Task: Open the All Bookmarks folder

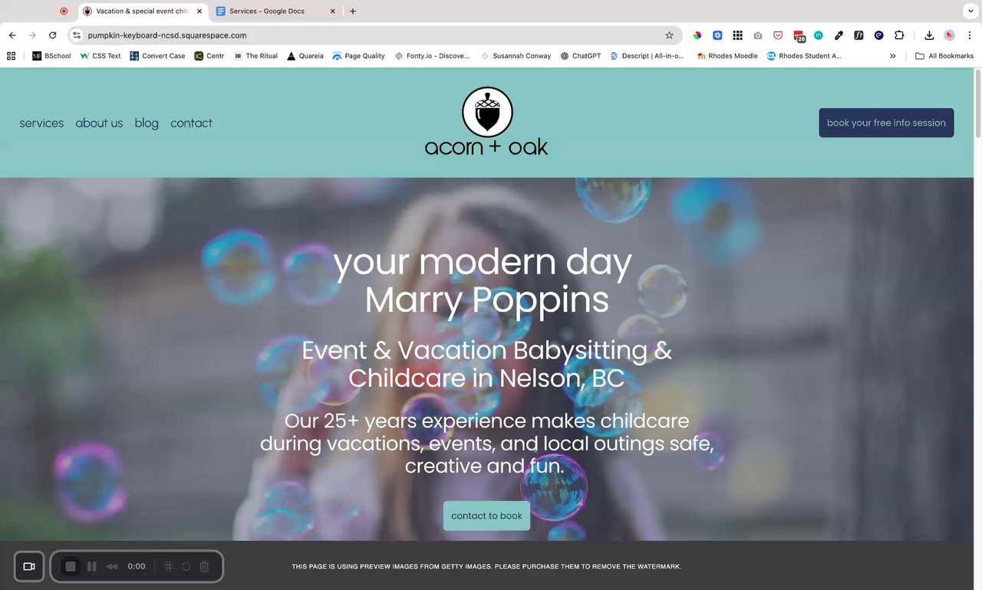Action: coord(944,56)
